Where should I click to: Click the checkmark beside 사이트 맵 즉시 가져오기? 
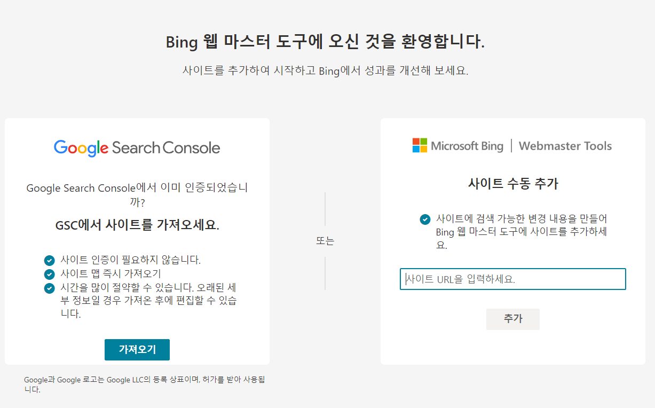coord(50,274)
